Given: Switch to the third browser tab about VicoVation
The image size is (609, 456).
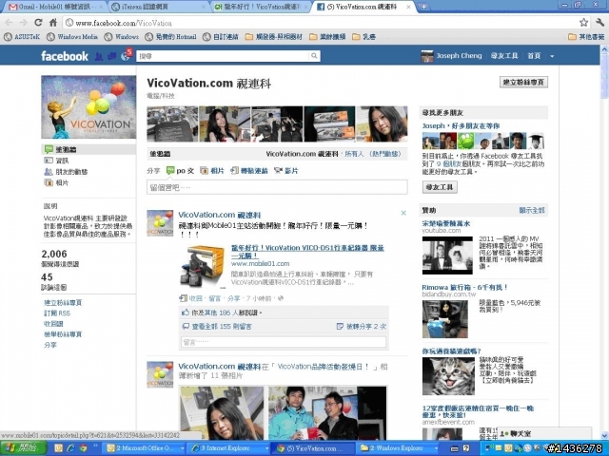Looking at the screenshot, I should [x=262, y=7].
